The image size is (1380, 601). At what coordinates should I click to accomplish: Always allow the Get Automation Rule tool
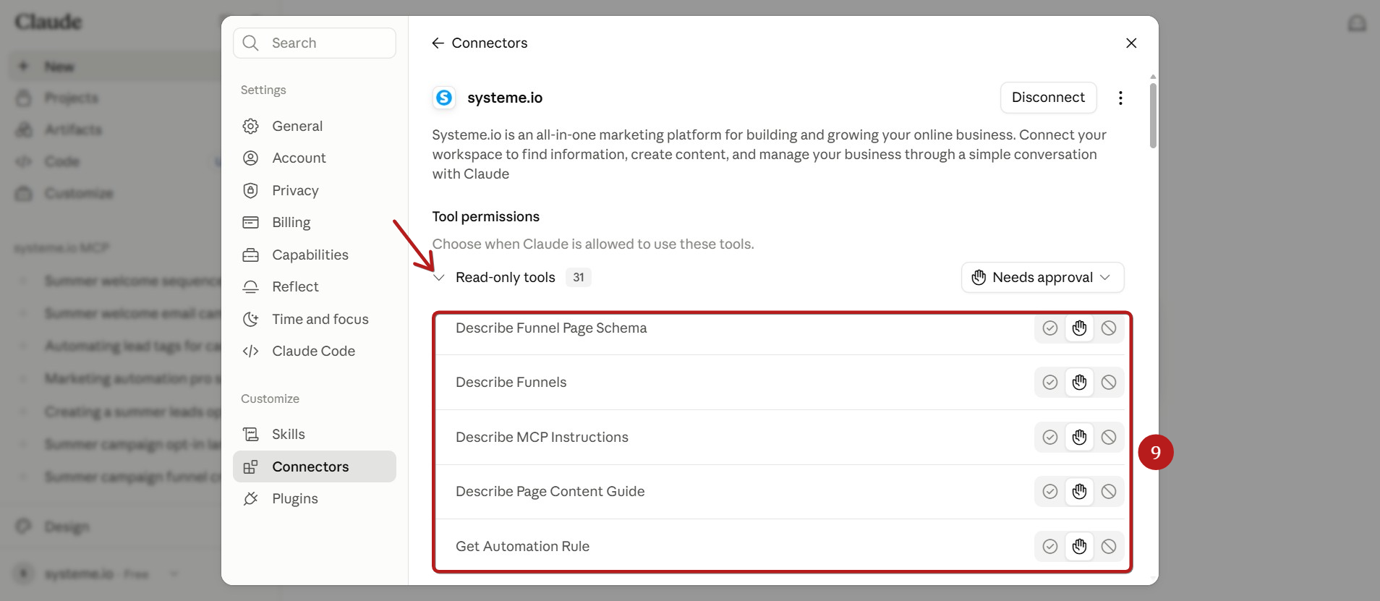point(1050,547)
